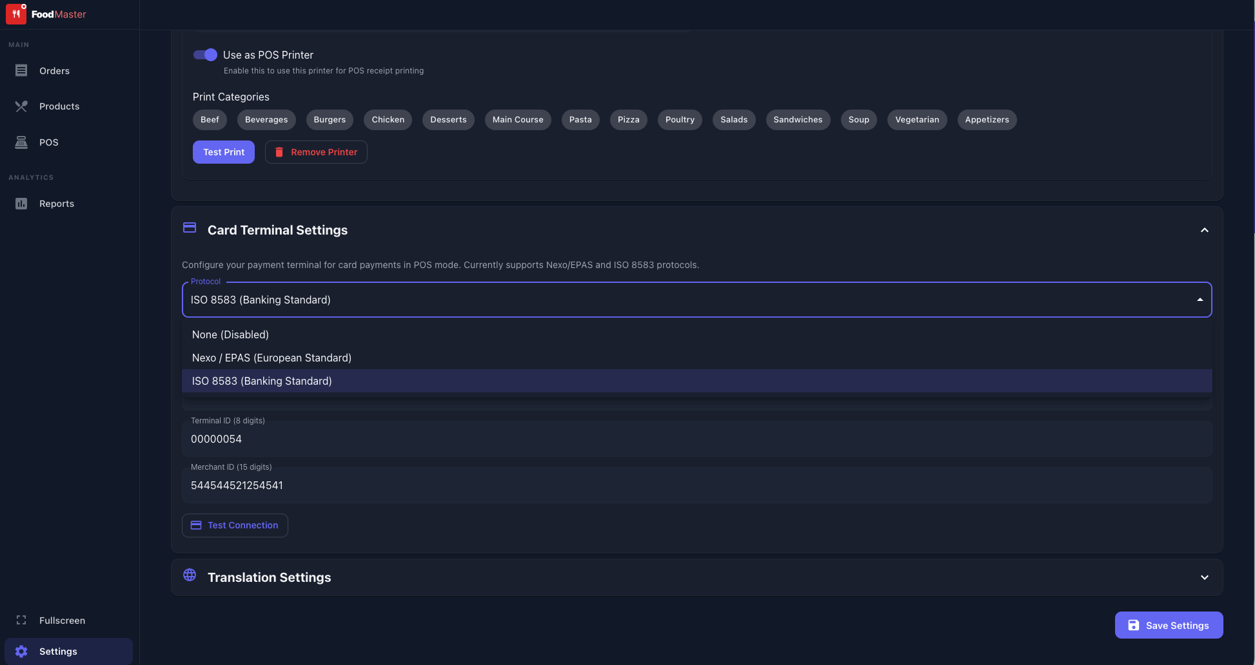Toggle the Beef print category chip

pyautogui.click(x=210, y=120)
